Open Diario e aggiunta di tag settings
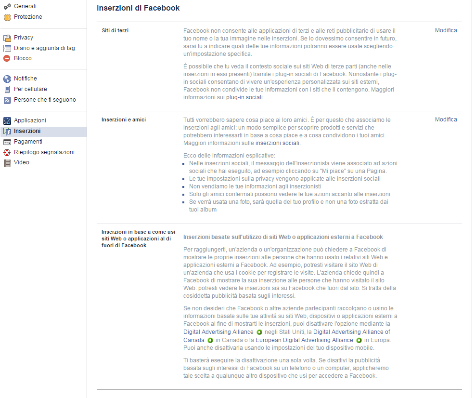Screen dimensions: 475x398 (x=44, y=48)
